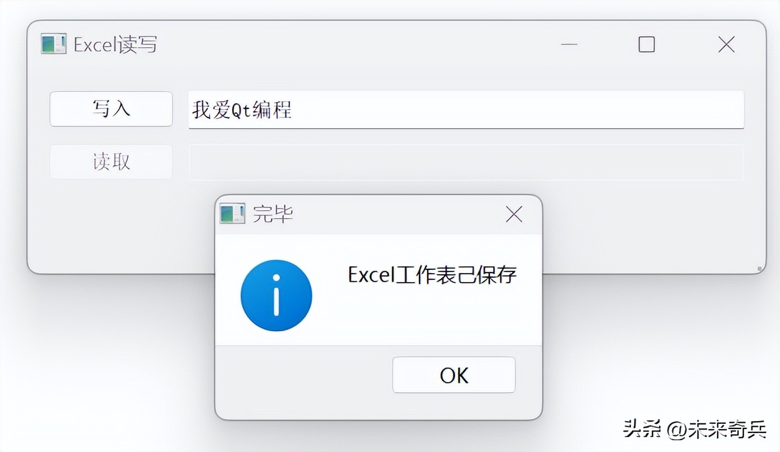This screenshot has width=780, height=452.
Task: Click the greyed-out 读取 button
Action: (x=111, y=162)
